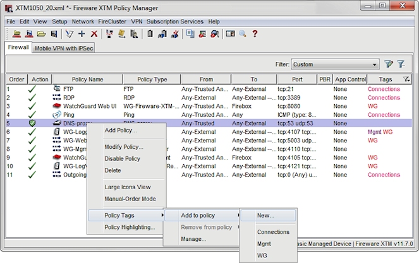This screenshot has height=263, width=419.
Task: Click Manage in the Policy Tags submenu
Action: pyautogui.click(x=193, y=239)
